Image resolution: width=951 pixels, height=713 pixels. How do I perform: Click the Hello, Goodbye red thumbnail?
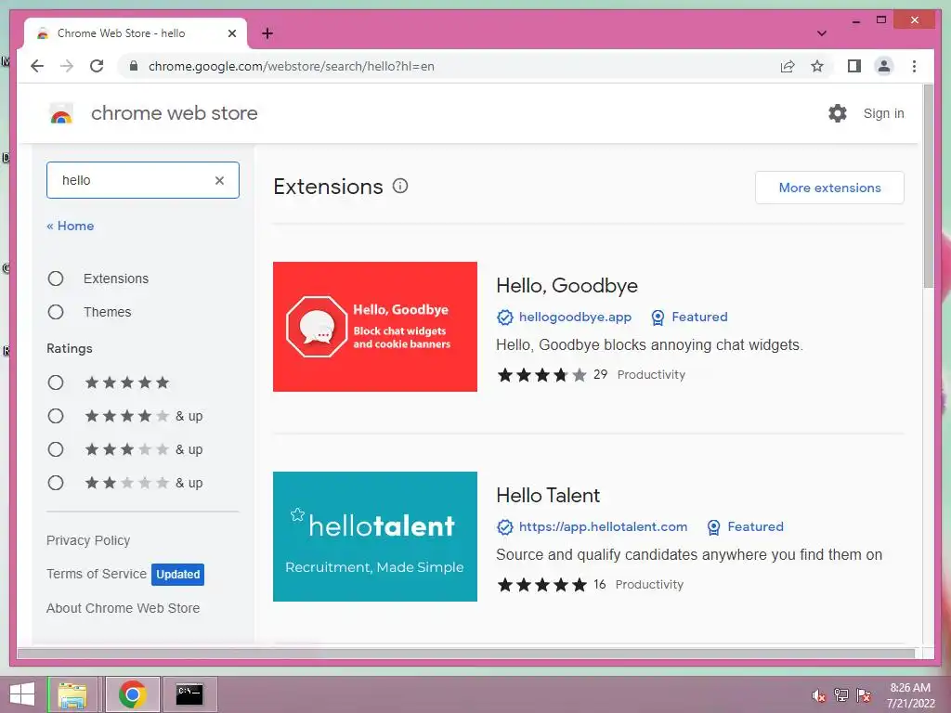375,327
